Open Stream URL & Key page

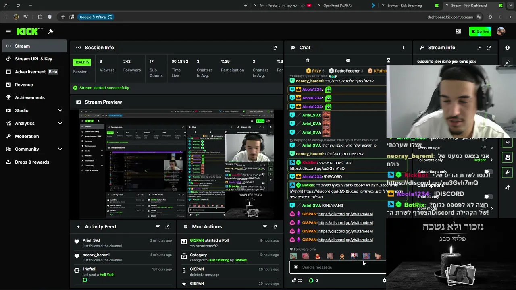tap(34, 59)
